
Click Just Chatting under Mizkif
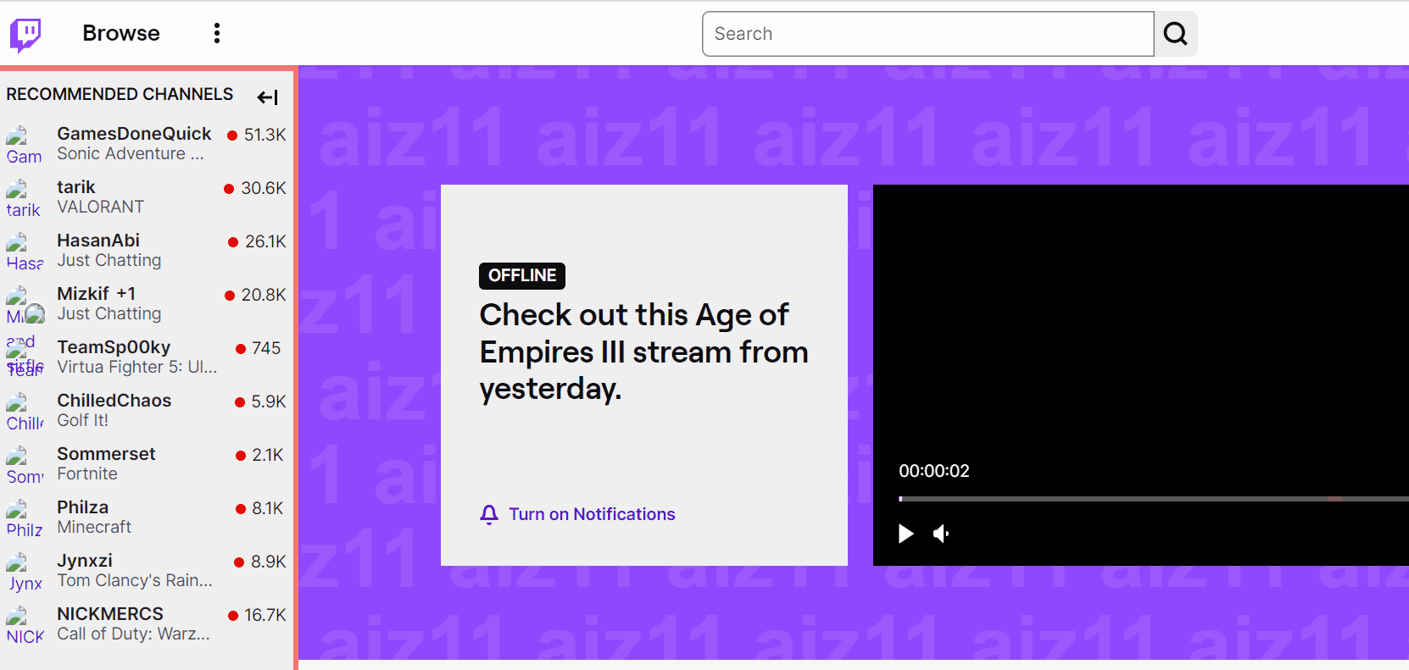[109, 314]
